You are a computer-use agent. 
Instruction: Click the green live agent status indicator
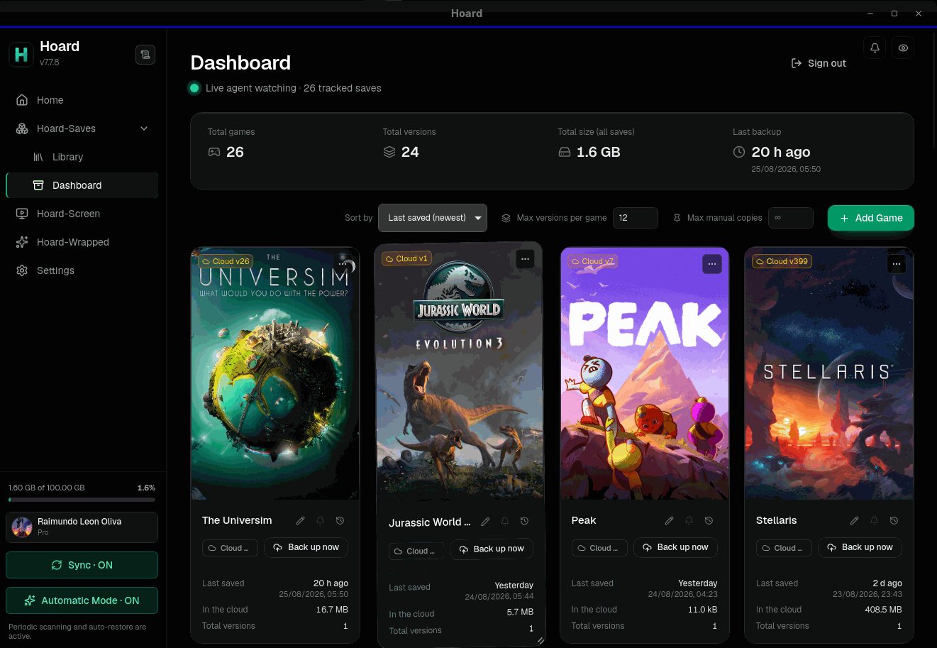click(x=194, y=88)
